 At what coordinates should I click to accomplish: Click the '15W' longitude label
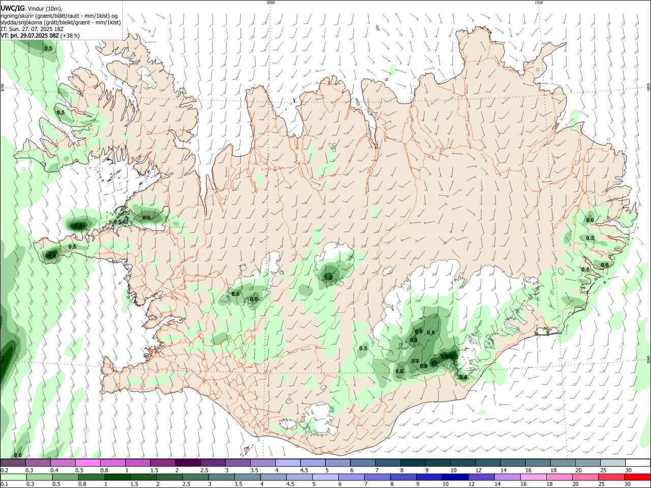click(x=539, y=3)
